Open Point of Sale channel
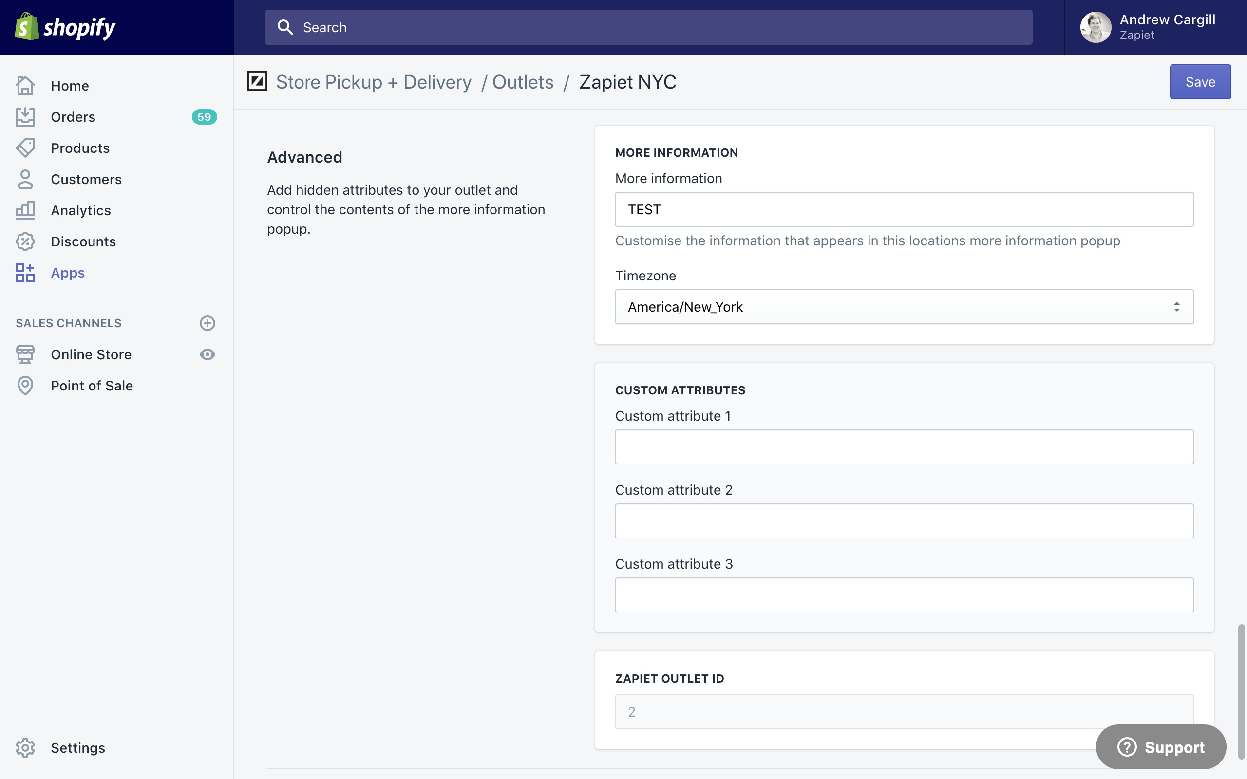This screenshot has width=1247, height=779. 92,386
